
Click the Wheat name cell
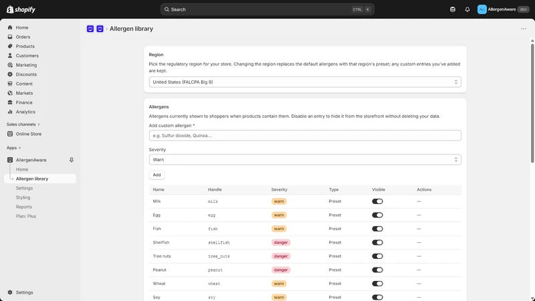click(x=159, y=284)
